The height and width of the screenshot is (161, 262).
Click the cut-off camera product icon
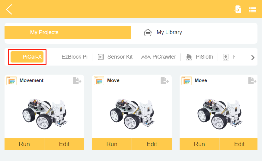[x=225, y=57]
